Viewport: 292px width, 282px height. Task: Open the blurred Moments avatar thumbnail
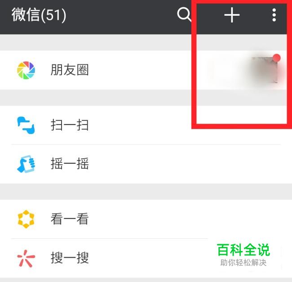coord(265,70)
